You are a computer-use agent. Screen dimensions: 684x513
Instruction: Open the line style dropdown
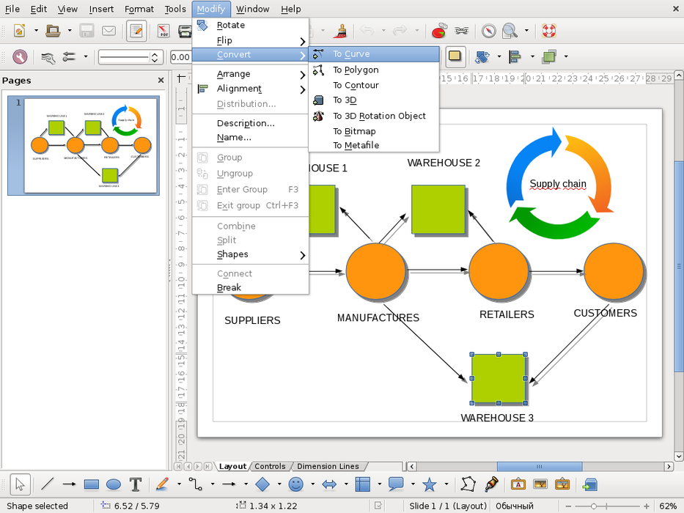coord(130,57)
